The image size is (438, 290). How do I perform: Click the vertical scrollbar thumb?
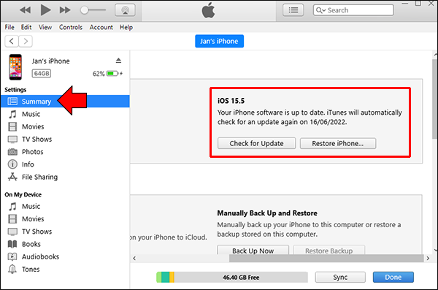[x=434, y=99]
